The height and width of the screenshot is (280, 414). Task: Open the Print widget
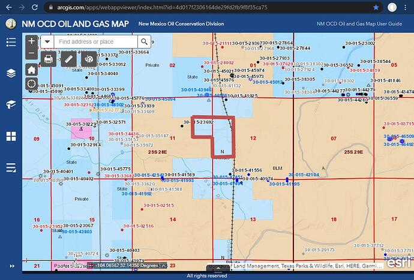49,59
